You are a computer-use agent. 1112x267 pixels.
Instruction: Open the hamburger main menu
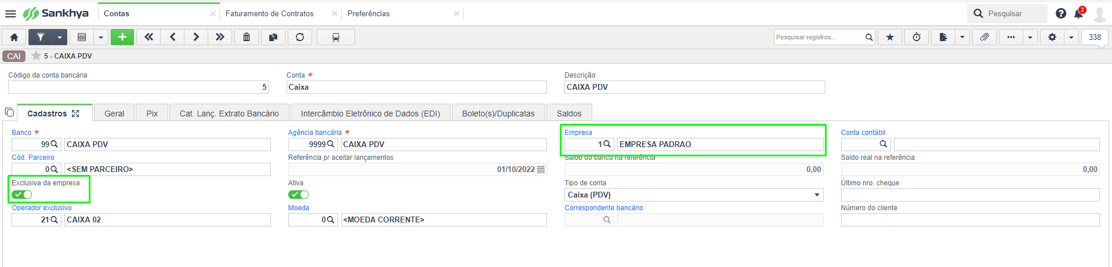tap(10, 13)
